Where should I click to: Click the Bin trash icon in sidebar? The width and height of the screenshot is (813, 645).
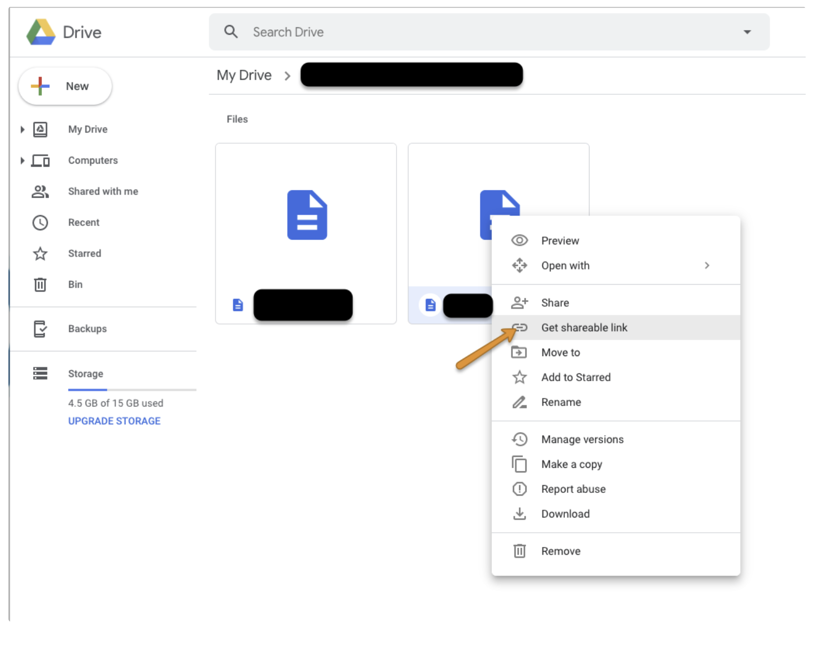[x=40, y=285]
